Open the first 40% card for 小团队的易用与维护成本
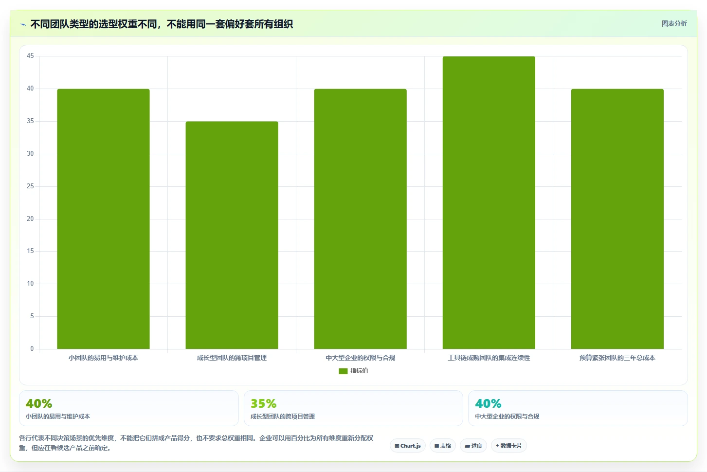This screenshot has height=472, width=707. point(129,408)
